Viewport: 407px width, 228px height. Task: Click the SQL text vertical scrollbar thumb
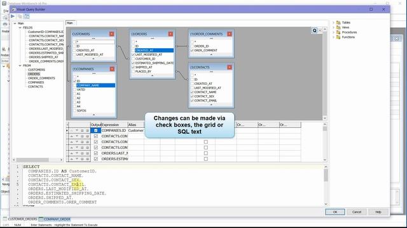(x=326, y=175)
